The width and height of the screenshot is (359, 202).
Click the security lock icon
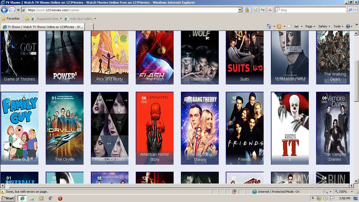pyautogui.click(x=247, y=10)
